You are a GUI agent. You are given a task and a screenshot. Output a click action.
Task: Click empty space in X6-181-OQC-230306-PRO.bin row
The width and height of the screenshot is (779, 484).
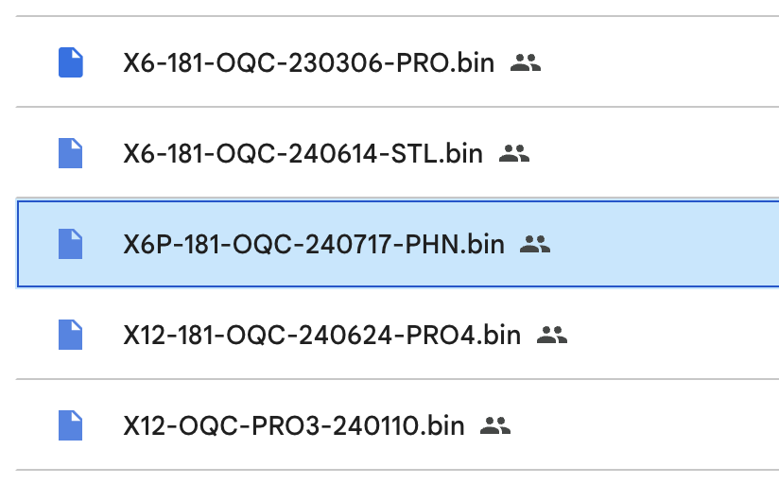[x=661, y=62]
